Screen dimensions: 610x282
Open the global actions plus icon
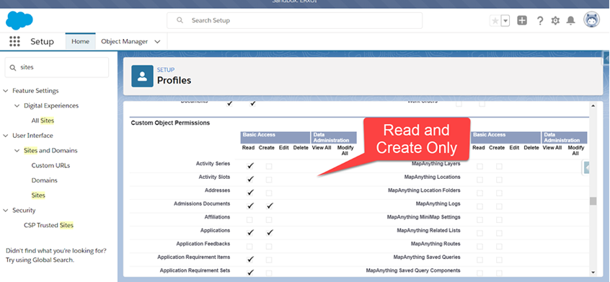[522, 21]
